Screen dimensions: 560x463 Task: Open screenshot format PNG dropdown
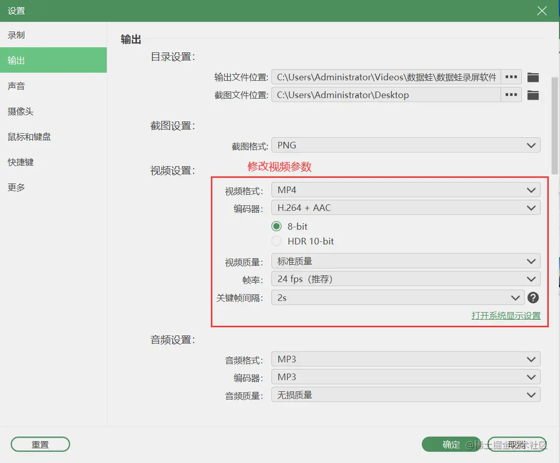click(x=406, y=145)
